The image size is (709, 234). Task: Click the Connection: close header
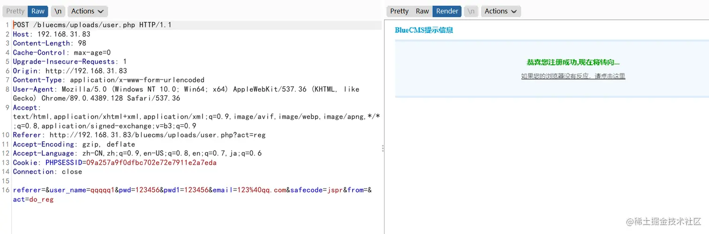[x=47, y=172]
